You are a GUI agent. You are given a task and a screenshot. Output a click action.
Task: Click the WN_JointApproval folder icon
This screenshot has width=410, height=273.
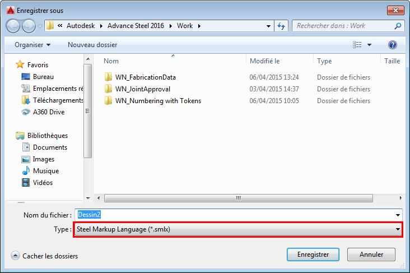click(108, 89)
